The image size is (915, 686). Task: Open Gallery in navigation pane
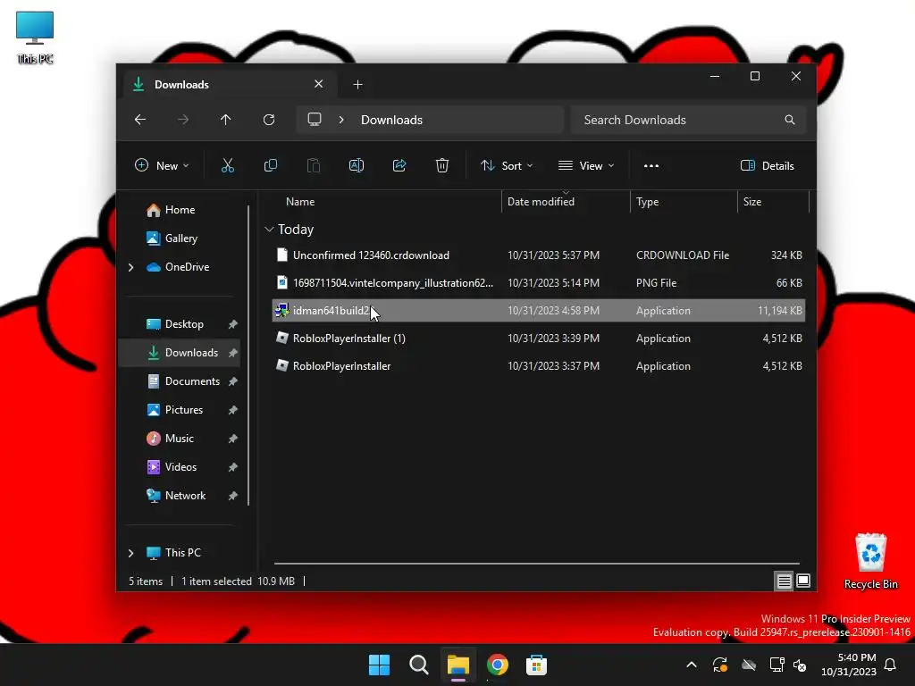coord(180,238)
